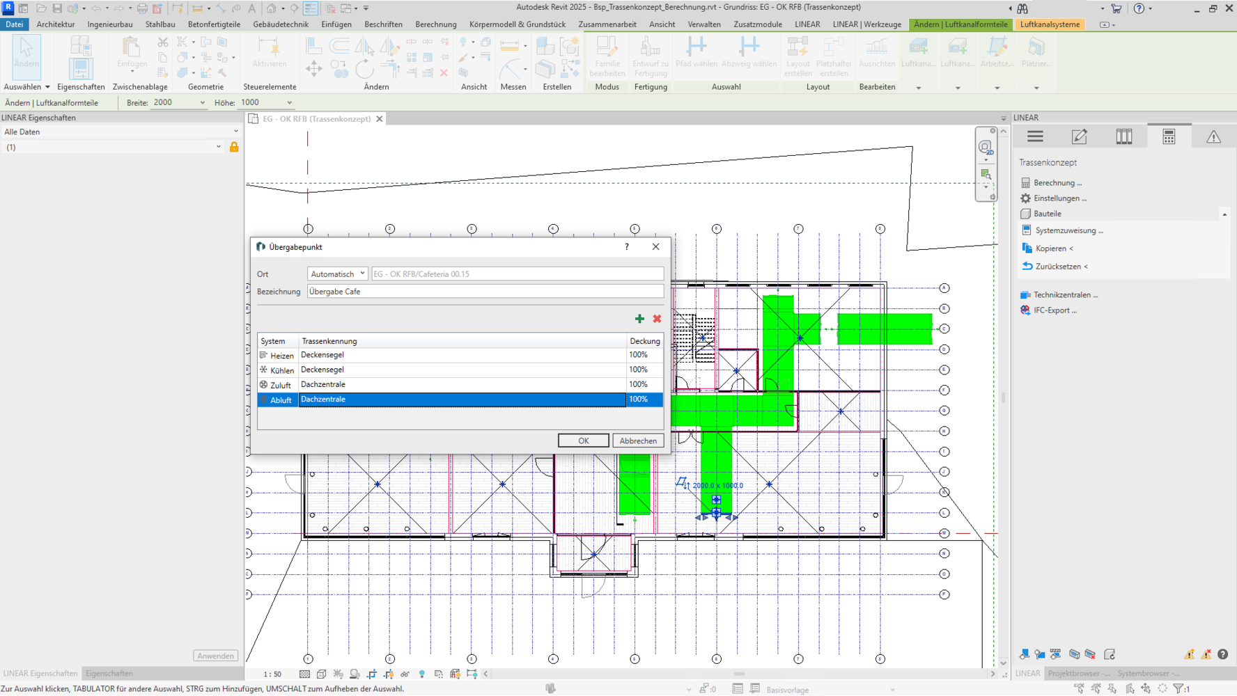Screen dimensions: 1237x696
Task: Open Systemzuweisung in the Trassenkonzept panel
Action: [1068, 230]
